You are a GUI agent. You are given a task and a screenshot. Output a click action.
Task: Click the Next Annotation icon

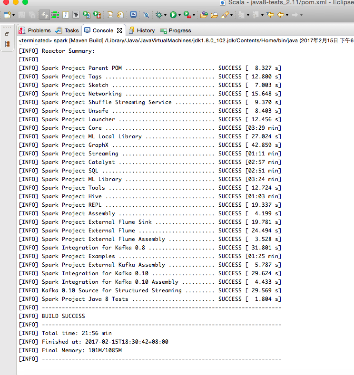[242, 15]
